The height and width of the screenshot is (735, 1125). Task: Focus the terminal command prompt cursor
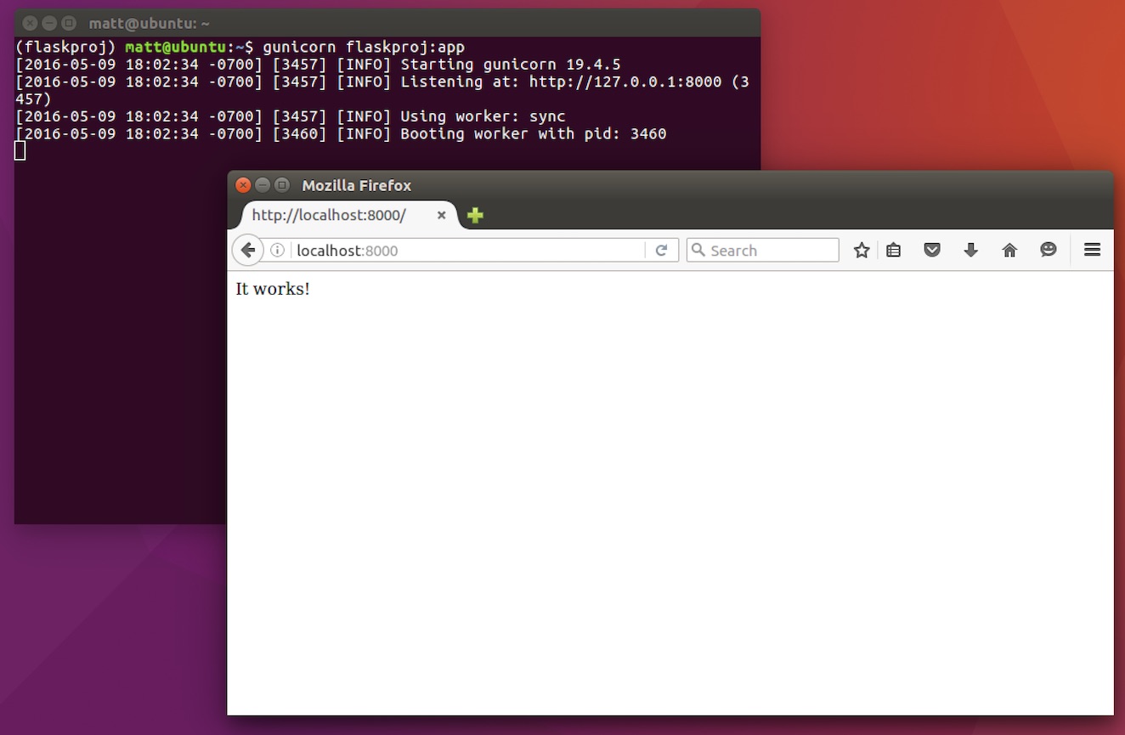pos(19,150)
